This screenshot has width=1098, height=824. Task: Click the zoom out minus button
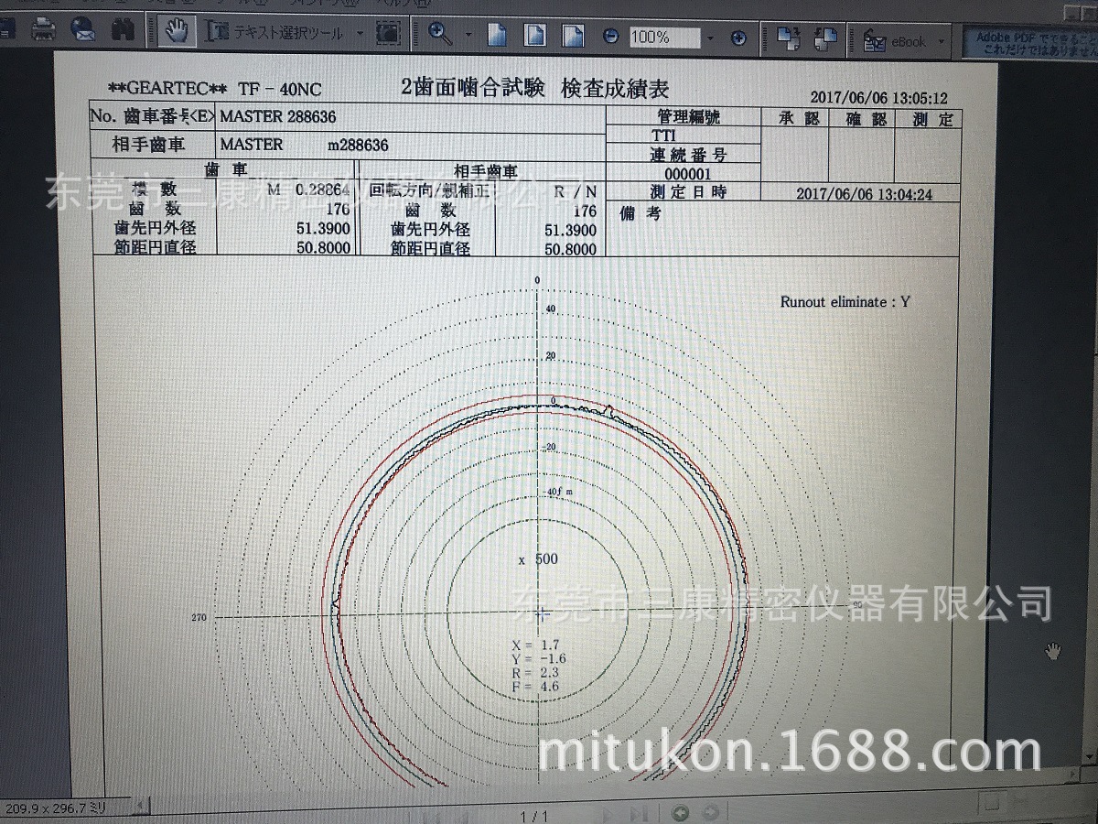(609, 38)
